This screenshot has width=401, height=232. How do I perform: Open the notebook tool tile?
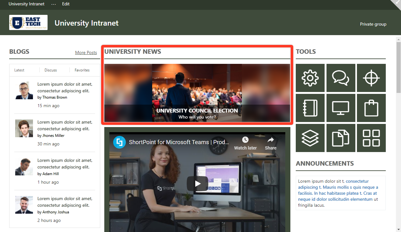click(x=310, y=108)
